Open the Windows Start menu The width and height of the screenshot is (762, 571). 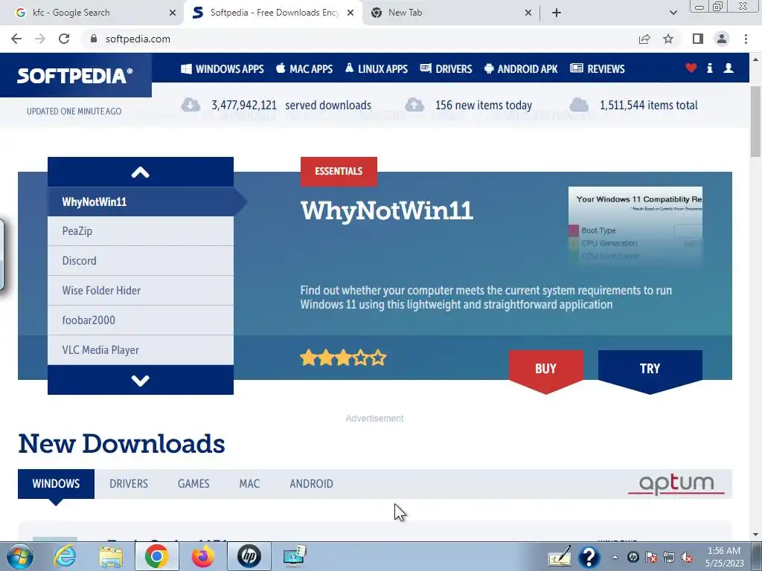coord(19,556)
